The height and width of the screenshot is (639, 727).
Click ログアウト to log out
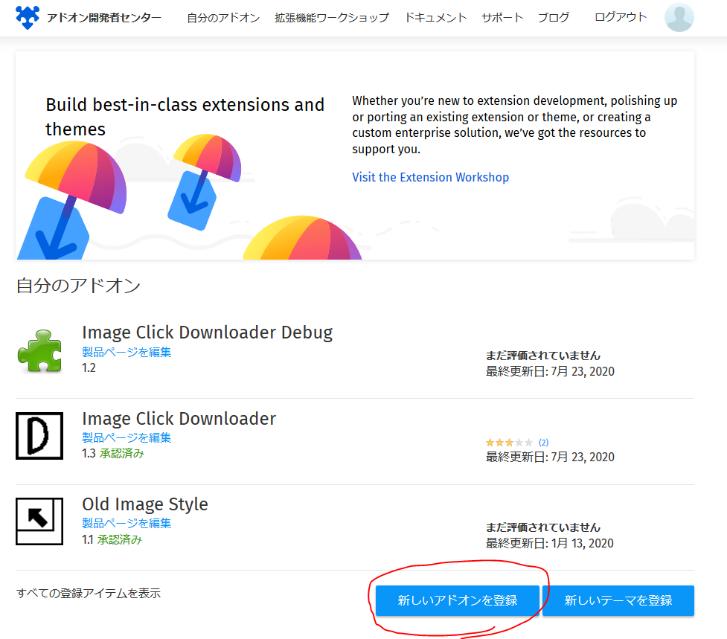point(621,17)
